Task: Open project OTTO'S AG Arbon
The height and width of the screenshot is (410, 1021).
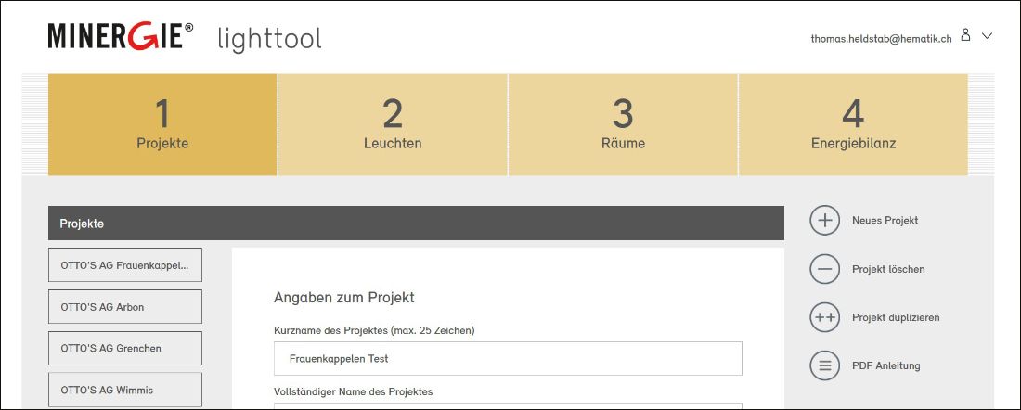Action: pyautogui.click(x=125, y=306)
